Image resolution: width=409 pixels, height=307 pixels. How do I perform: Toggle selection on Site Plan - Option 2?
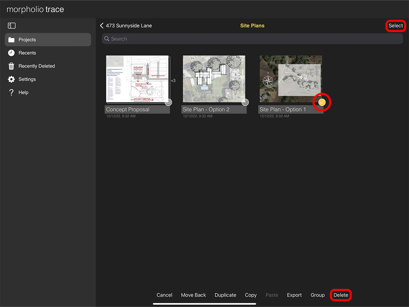pyautogui.click(x=245, y=102)
